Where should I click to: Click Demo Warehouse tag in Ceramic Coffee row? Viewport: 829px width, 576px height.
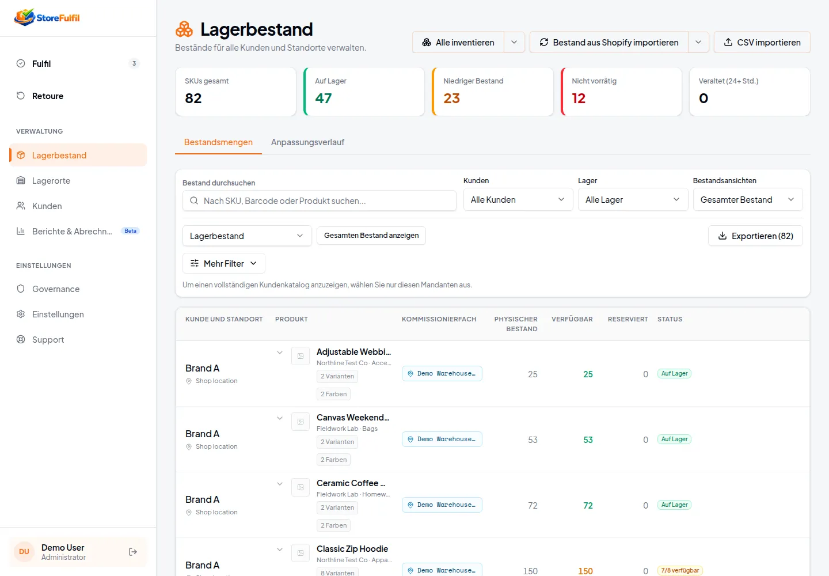442,505
